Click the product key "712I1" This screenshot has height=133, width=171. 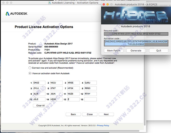(x=47, y=50)
